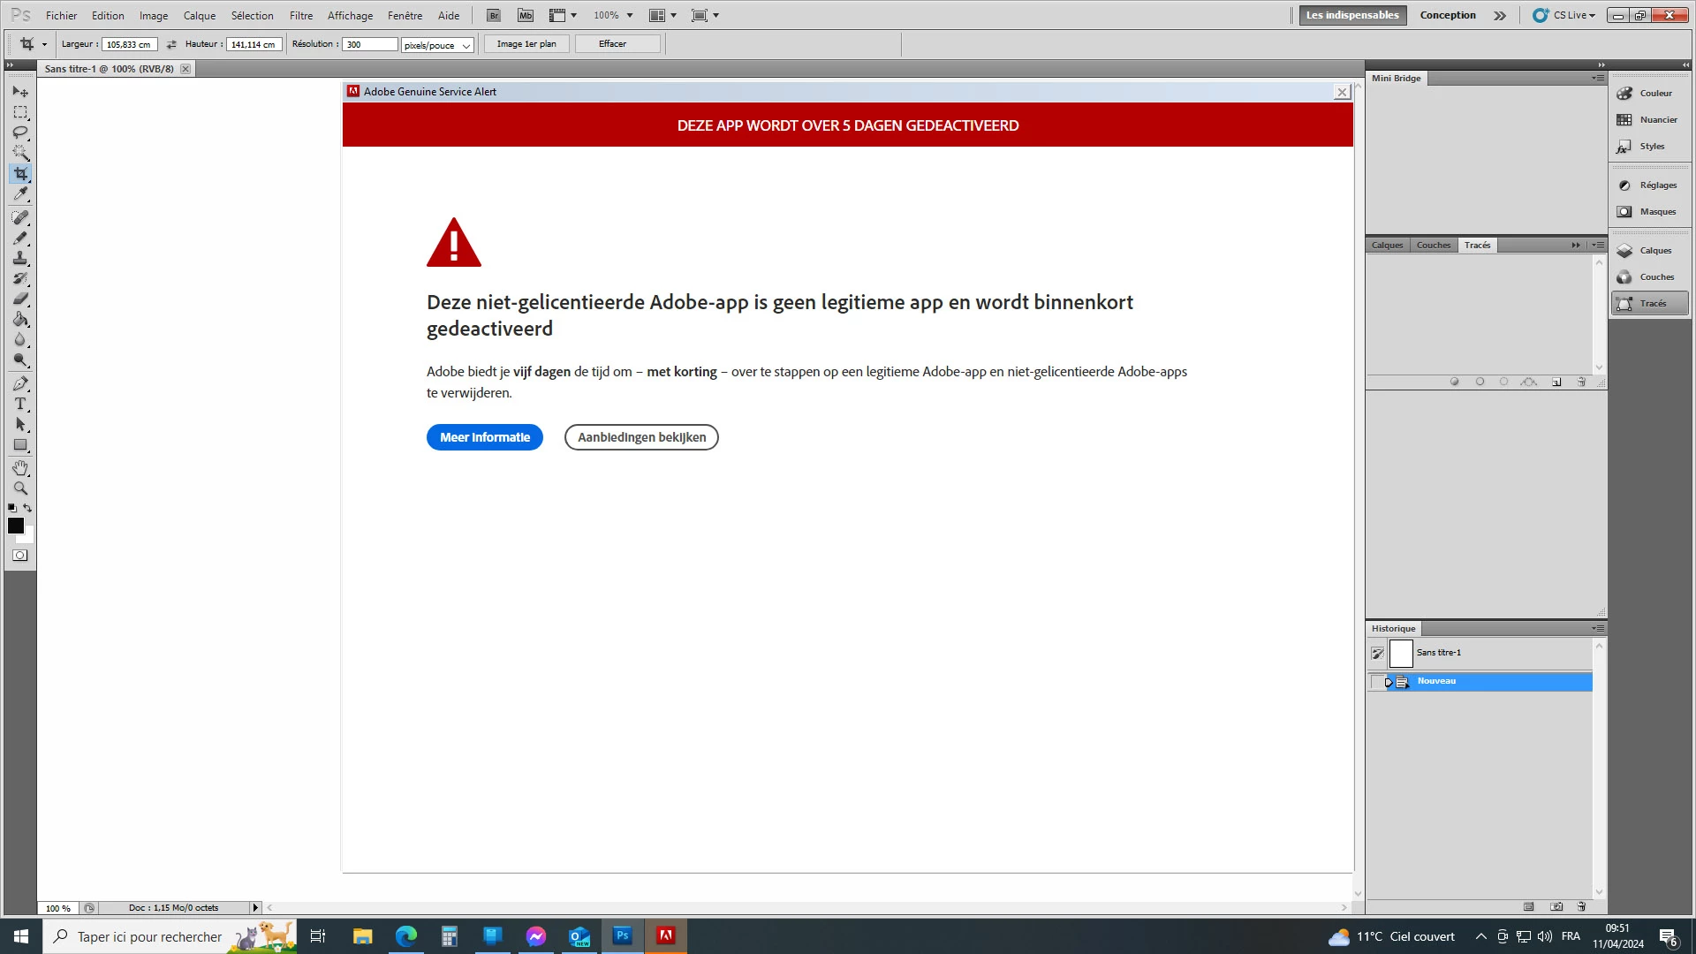
Task: Open the pixels/pouce units dropdown
Action: [438, 45]
